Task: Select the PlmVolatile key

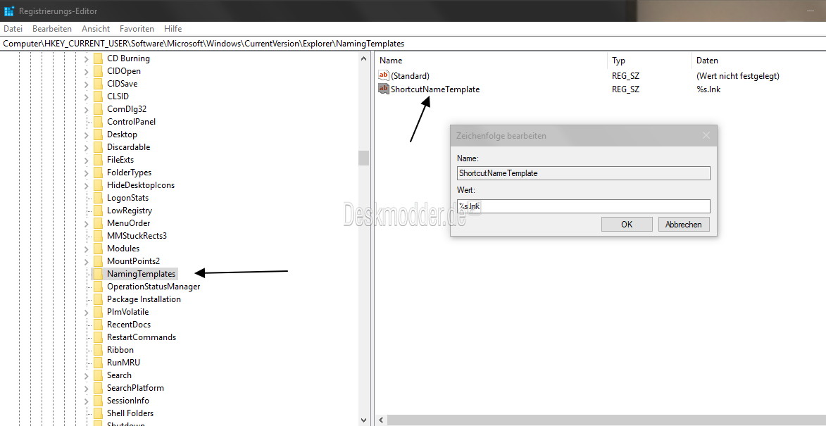Action: (x=128, y=312)
